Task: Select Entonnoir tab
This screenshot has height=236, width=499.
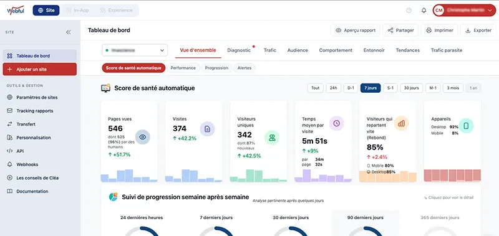Action: tap(374, 50)
